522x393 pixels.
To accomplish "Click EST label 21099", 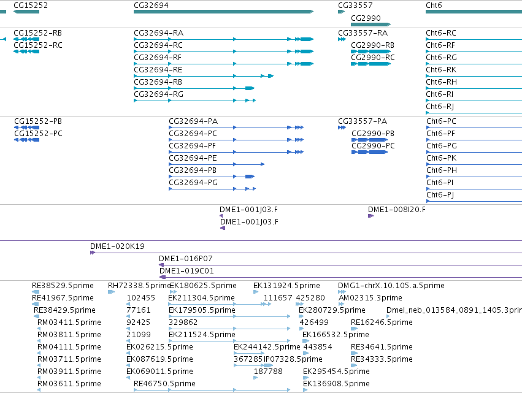I will point(139,335).
